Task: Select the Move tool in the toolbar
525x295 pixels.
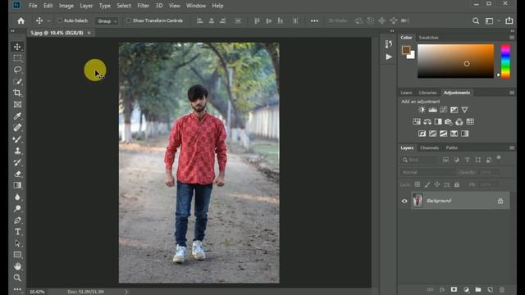Action: click(x=17, y=47)
